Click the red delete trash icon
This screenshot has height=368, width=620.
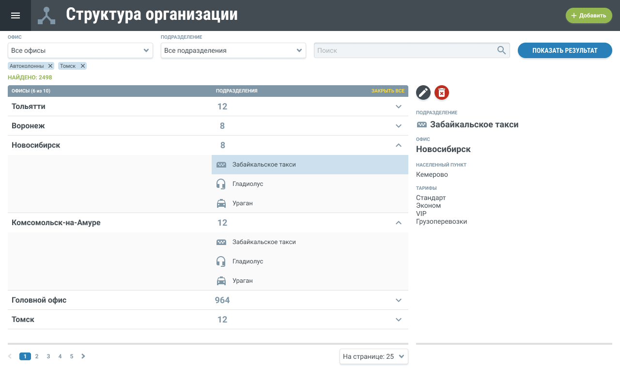pos(442,92)
